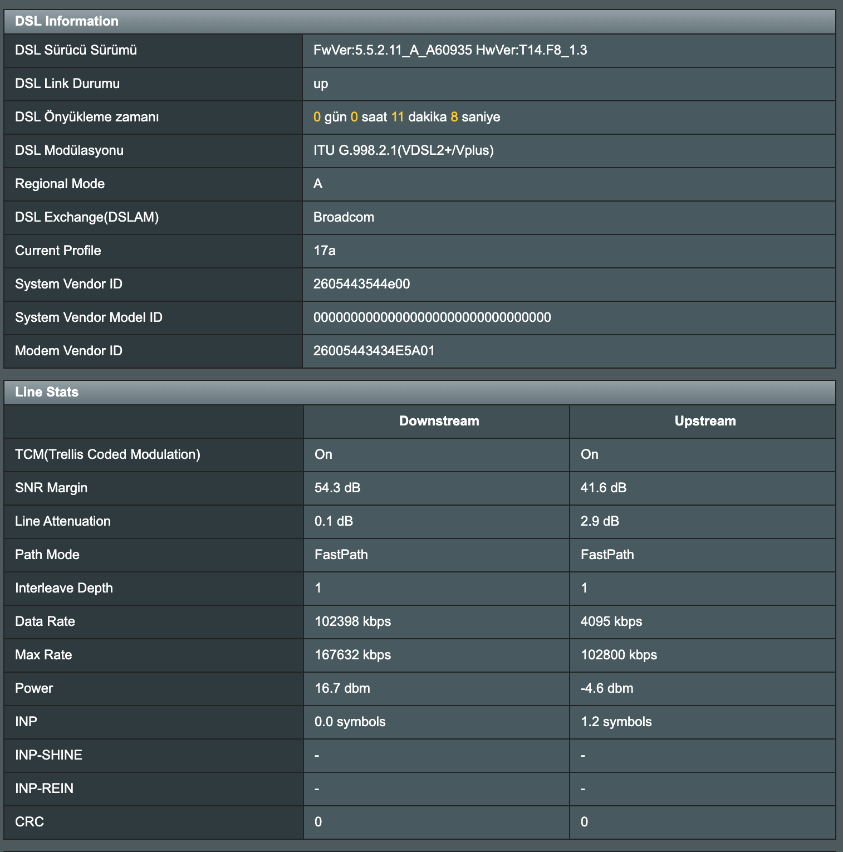Click the DSL Information section header
Viewport: 843px width, 852px height.
tap(420, 21)
